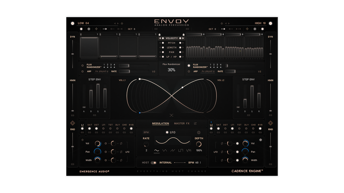This screenshot has width=344, height=193.
Task: Switch the HOST / INTERNAL sync toggle
Action: (154, 163)
